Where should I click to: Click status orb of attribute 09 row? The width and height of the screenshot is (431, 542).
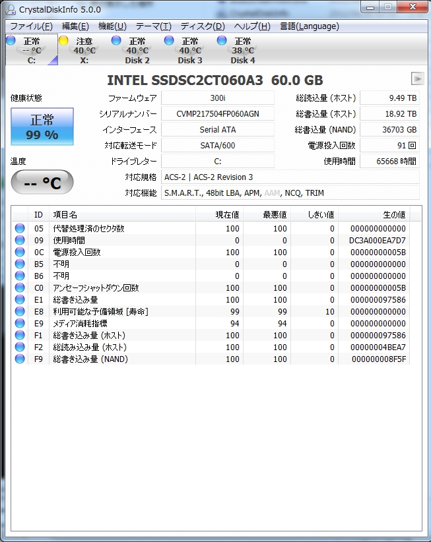click(20, 240)
